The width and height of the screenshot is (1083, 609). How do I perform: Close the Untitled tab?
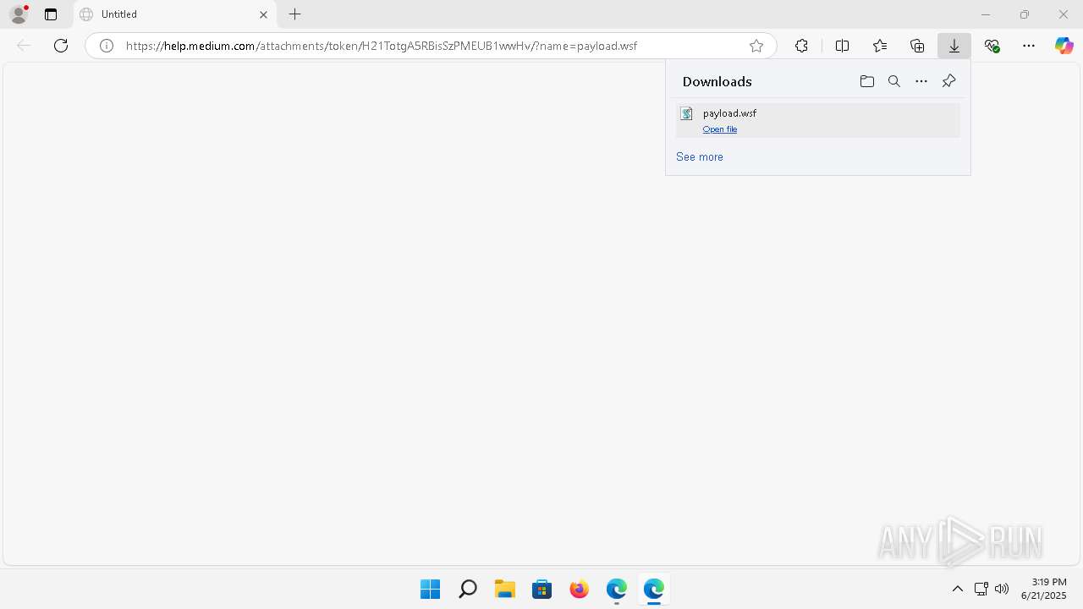click(x=263, y=14)
